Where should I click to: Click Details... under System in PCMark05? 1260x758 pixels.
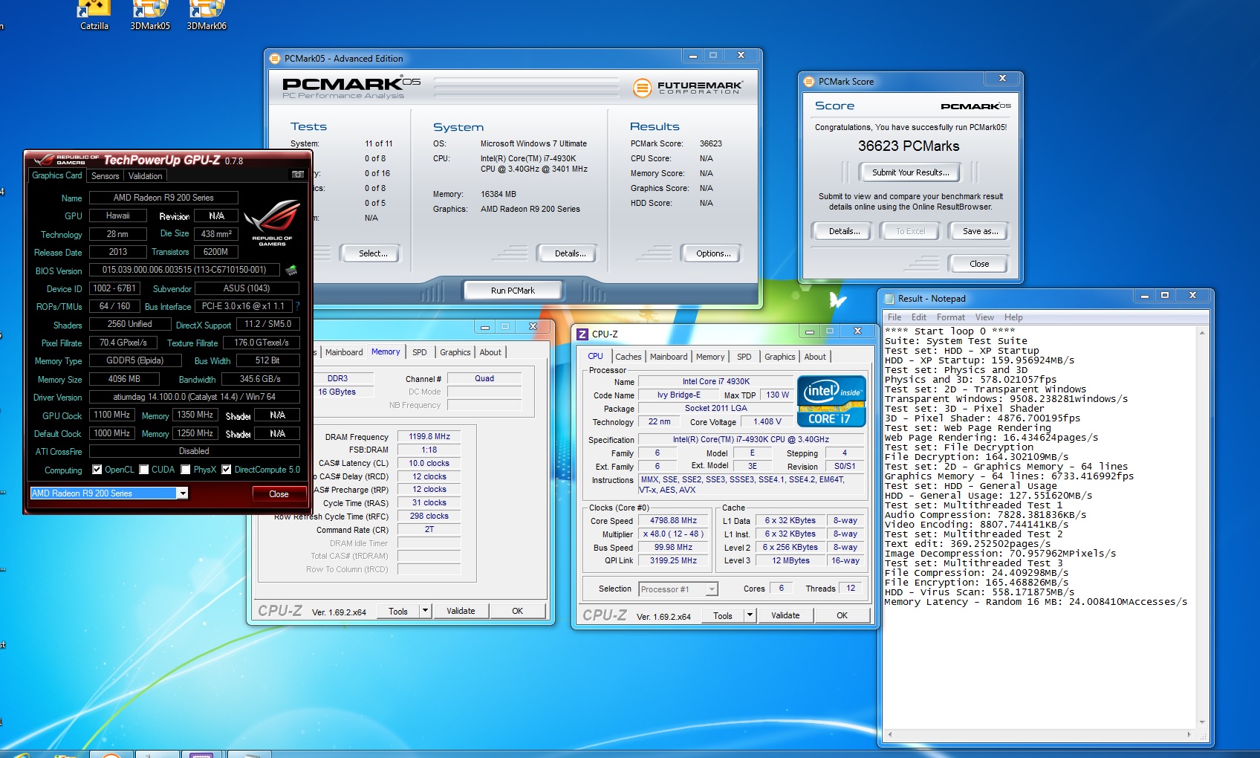570,253
